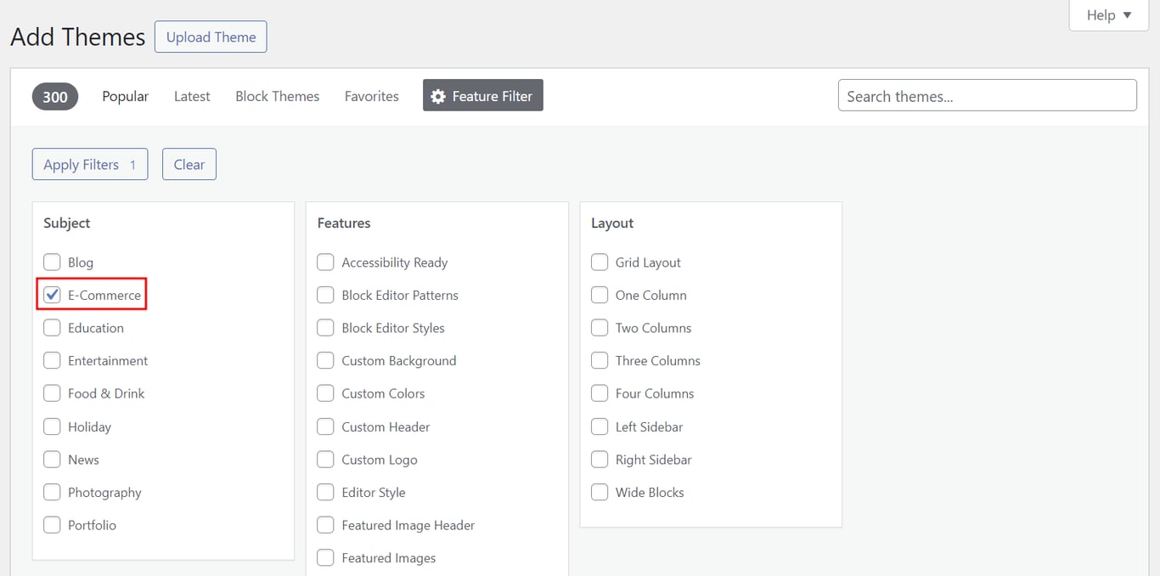Enable the Accessibility Ready feature
Viewport: 1160px width, 576px height.
coord(325,262)
